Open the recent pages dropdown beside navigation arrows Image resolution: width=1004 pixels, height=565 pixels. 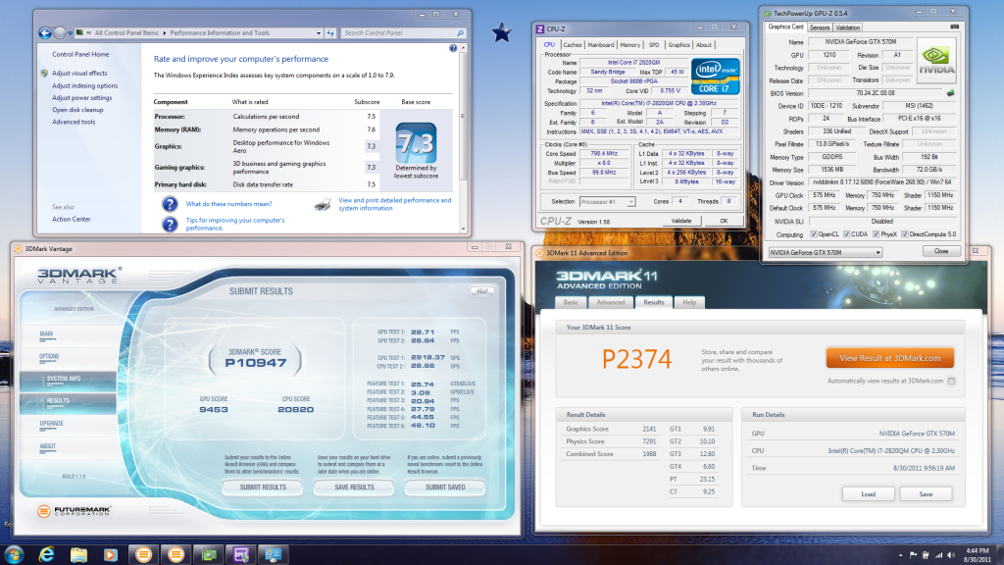click(70, 33)
